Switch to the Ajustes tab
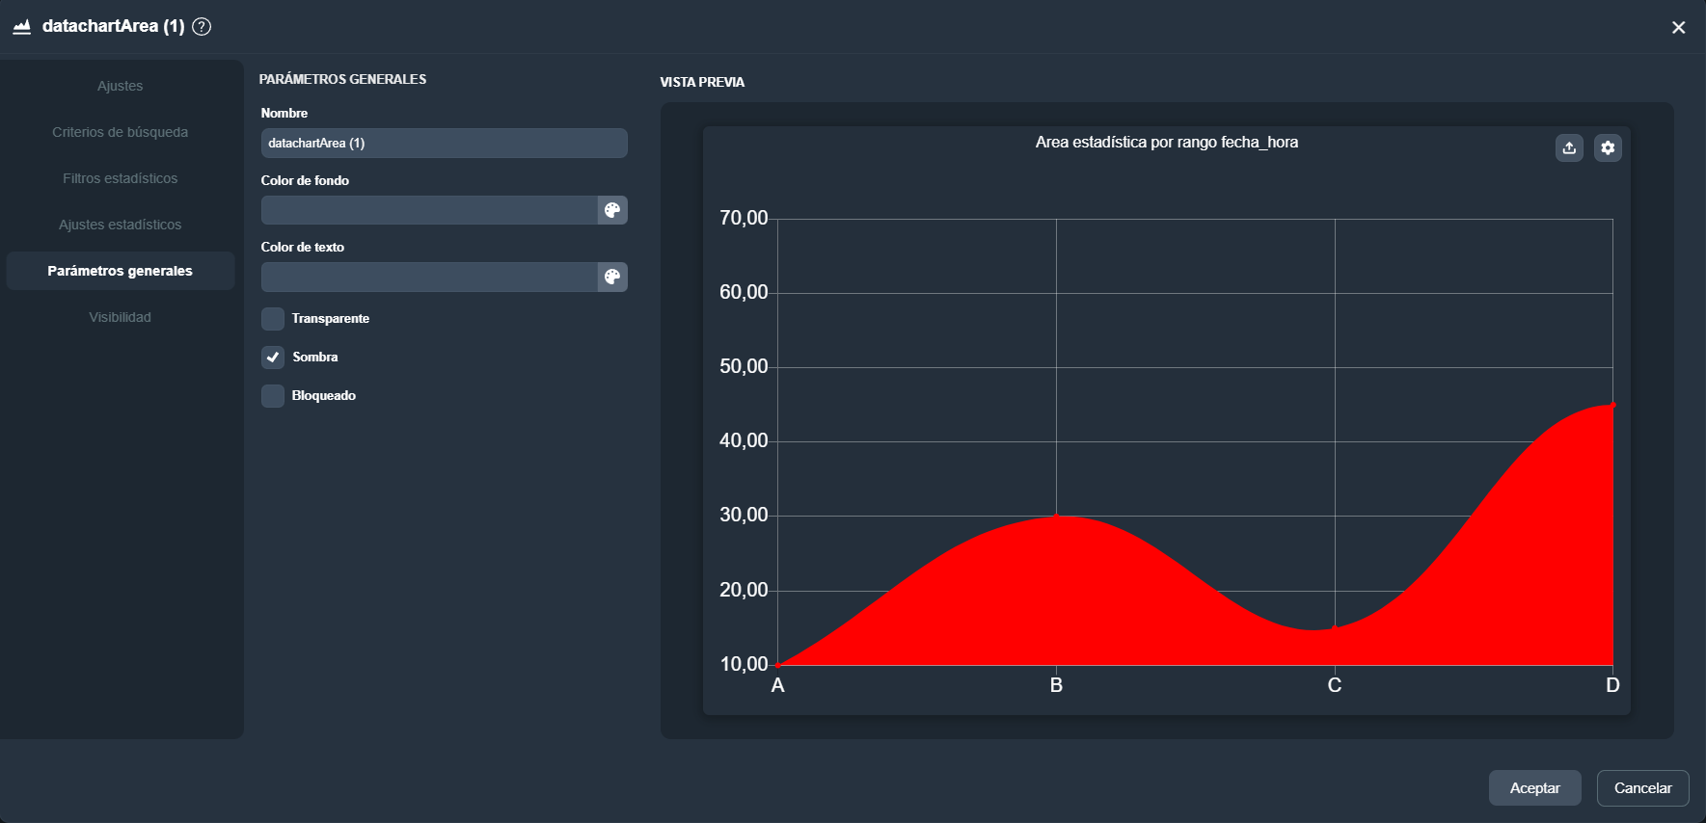This screenshot has height=823, width=1706. pyautogui.click(x=120, y=86)
